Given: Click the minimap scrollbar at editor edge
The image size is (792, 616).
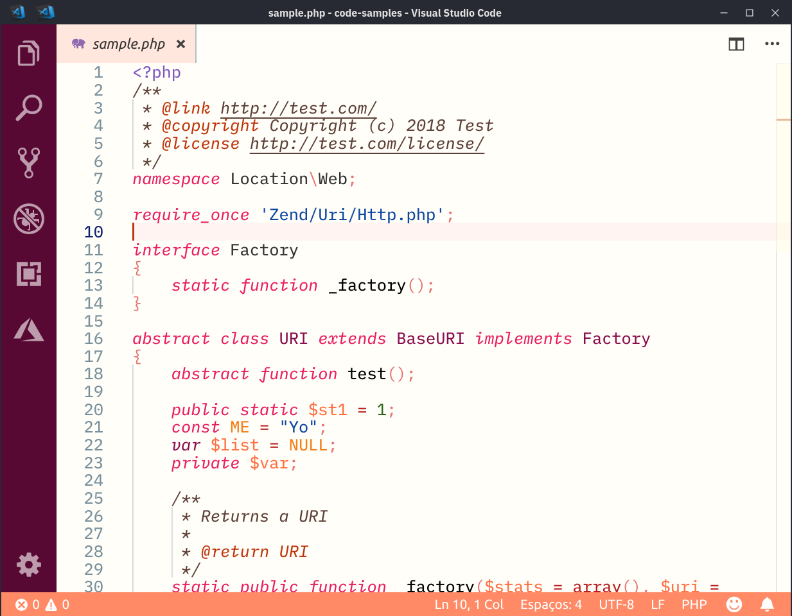Looking at the screenshot, I should pos(784,327).
